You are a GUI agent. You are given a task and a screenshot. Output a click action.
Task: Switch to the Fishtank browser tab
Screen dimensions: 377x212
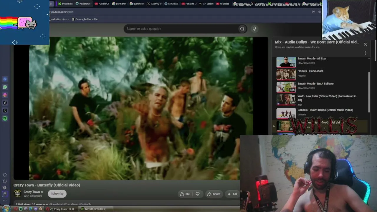[x=189, y=4]
